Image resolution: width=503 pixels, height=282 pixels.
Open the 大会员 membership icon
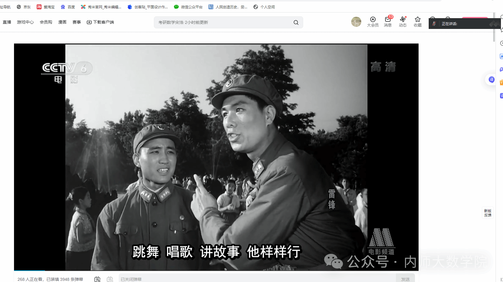click(373, 22)
